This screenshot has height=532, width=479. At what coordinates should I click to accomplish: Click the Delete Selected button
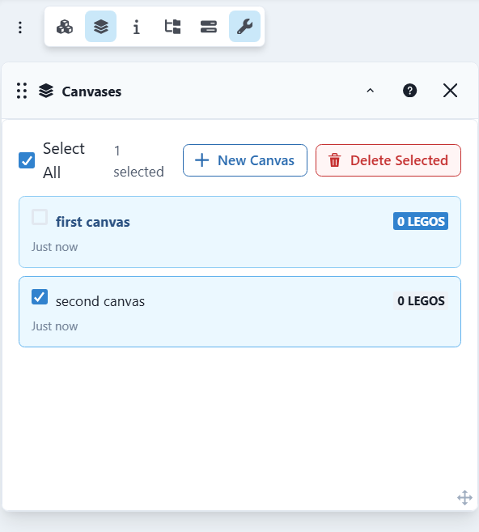pos(388,160)
